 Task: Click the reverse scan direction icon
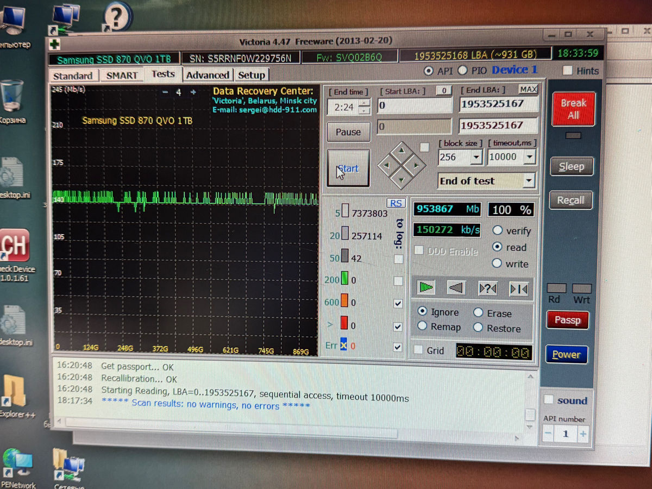coord(456,288)
